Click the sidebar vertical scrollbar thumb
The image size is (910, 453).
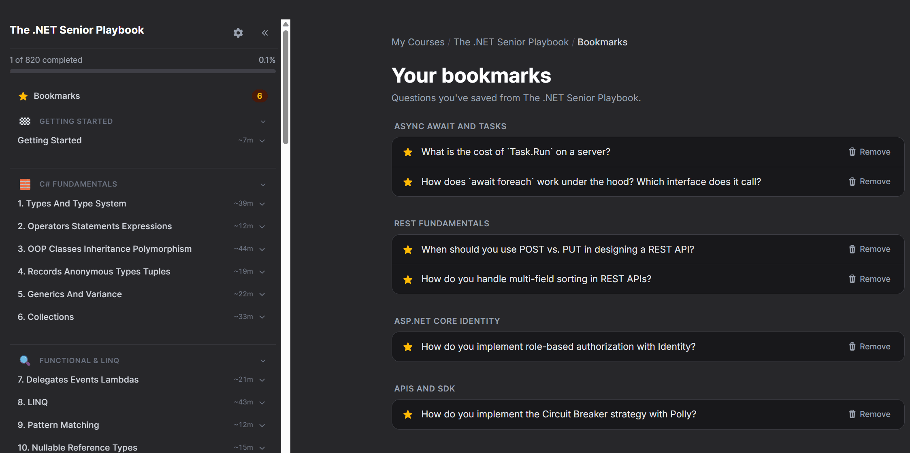(286, 87)
